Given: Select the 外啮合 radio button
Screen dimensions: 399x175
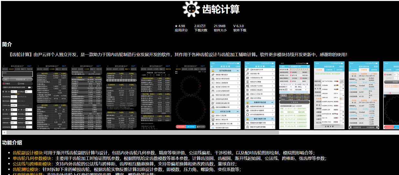Looking at the screenshot, I should (5, 83).
